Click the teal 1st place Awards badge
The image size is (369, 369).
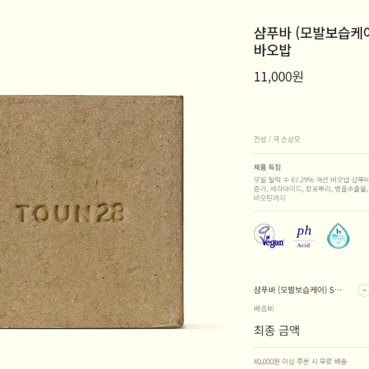[x=338, y=236]
